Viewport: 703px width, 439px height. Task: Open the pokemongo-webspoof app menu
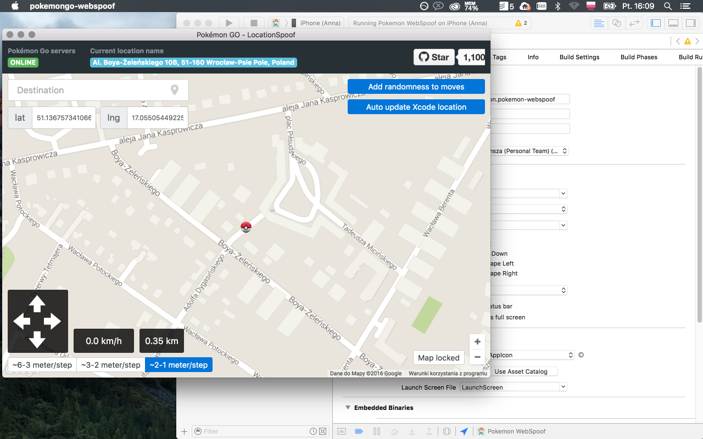click(x=72, y=6)
